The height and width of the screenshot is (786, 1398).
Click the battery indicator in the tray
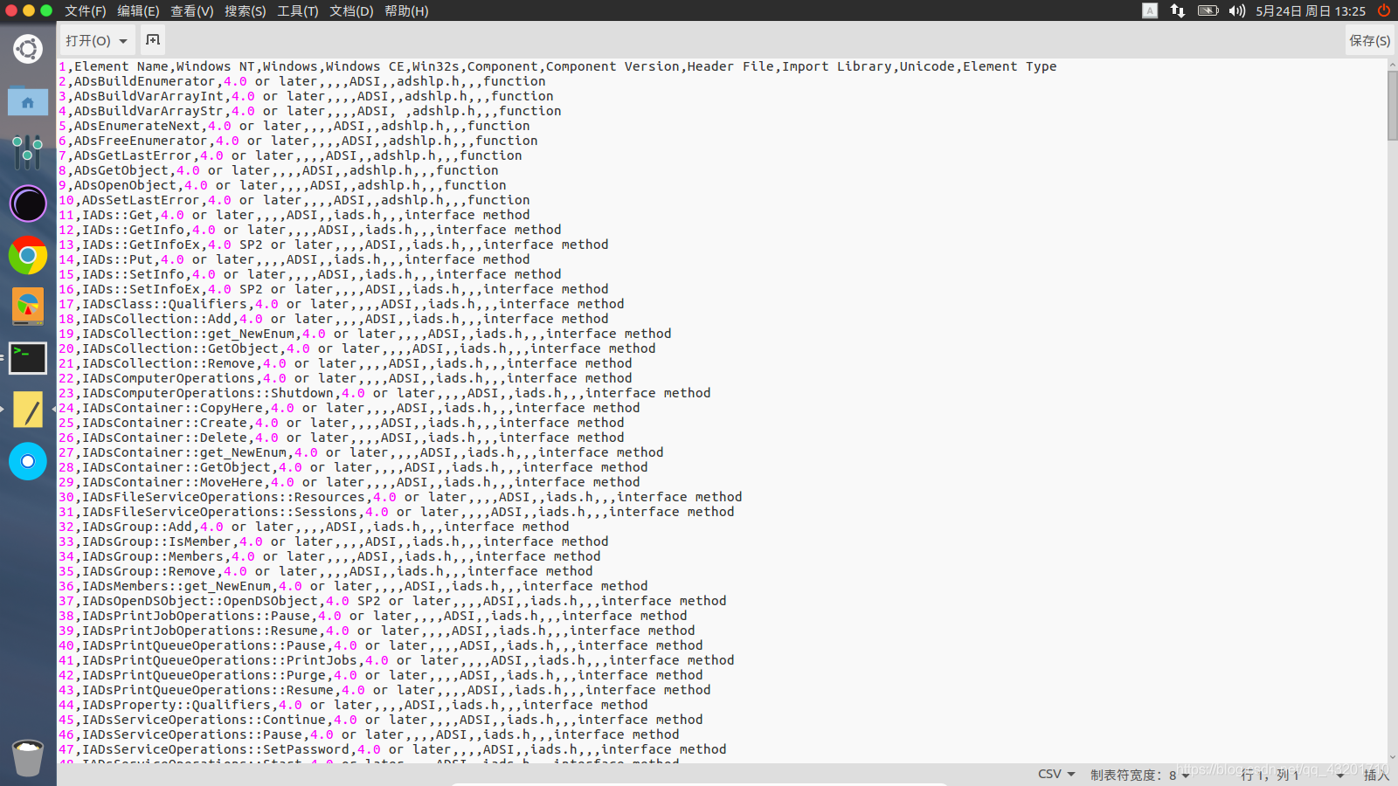click(1207, 11)
